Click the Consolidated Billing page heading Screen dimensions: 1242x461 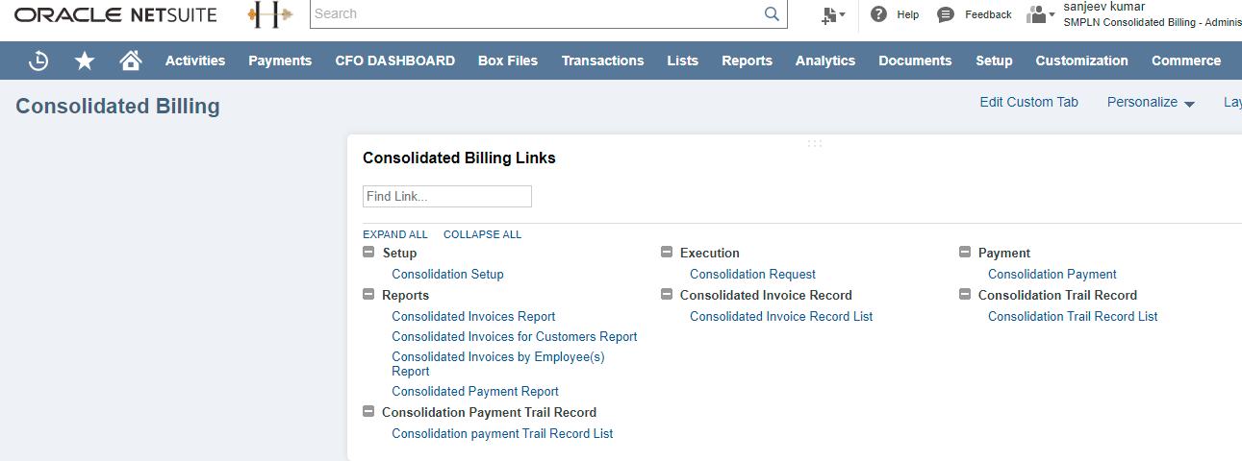click(x=117, y=107)
